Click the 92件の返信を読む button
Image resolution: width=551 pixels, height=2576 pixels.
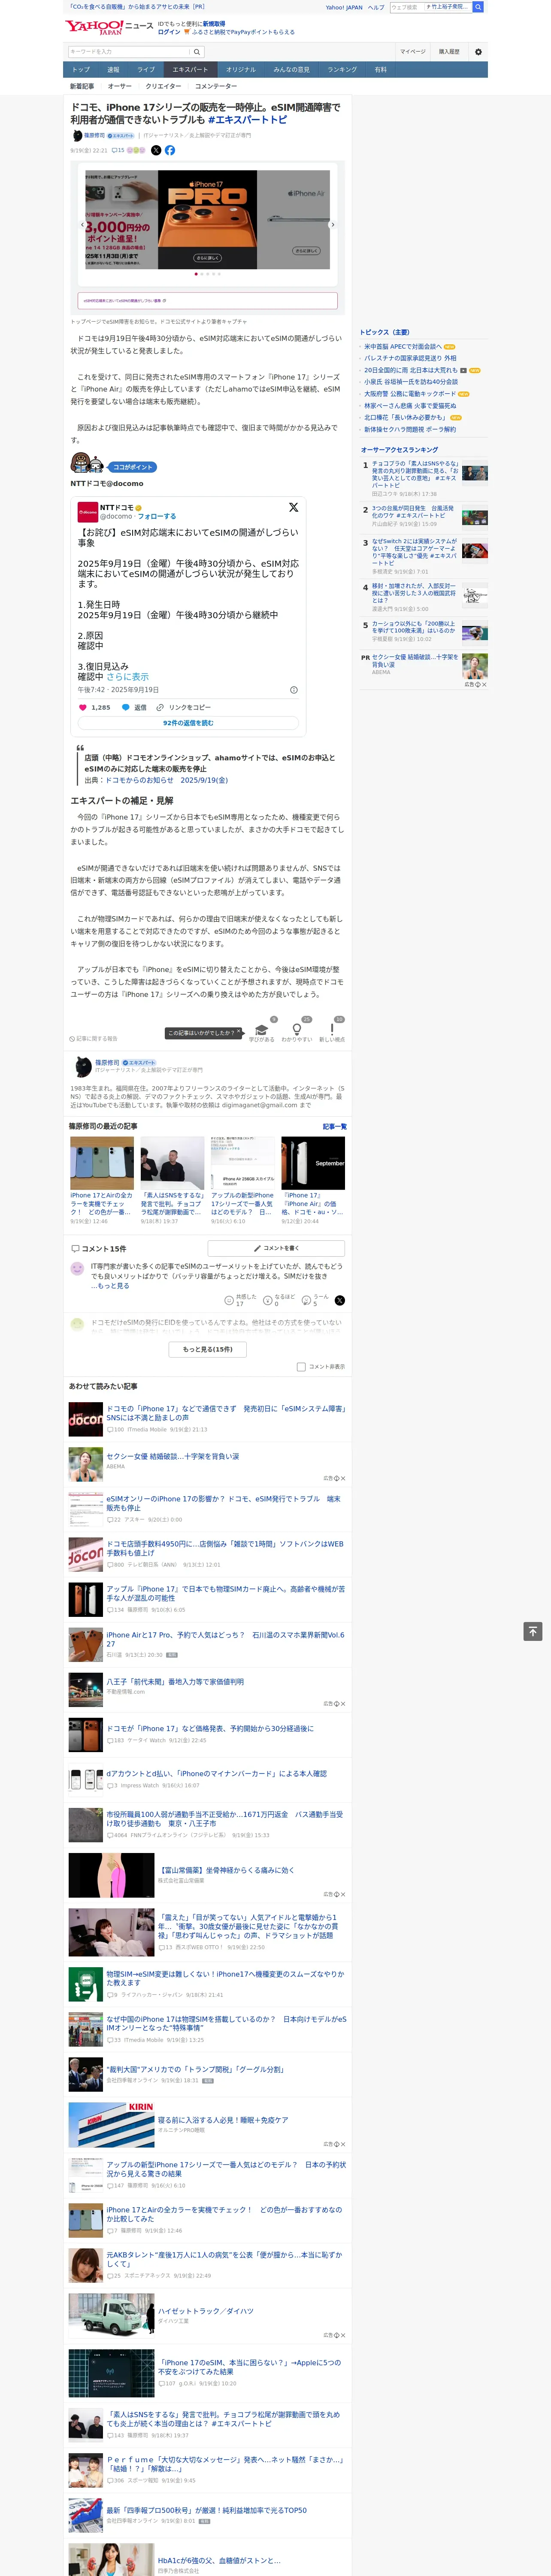click(188, 723)
